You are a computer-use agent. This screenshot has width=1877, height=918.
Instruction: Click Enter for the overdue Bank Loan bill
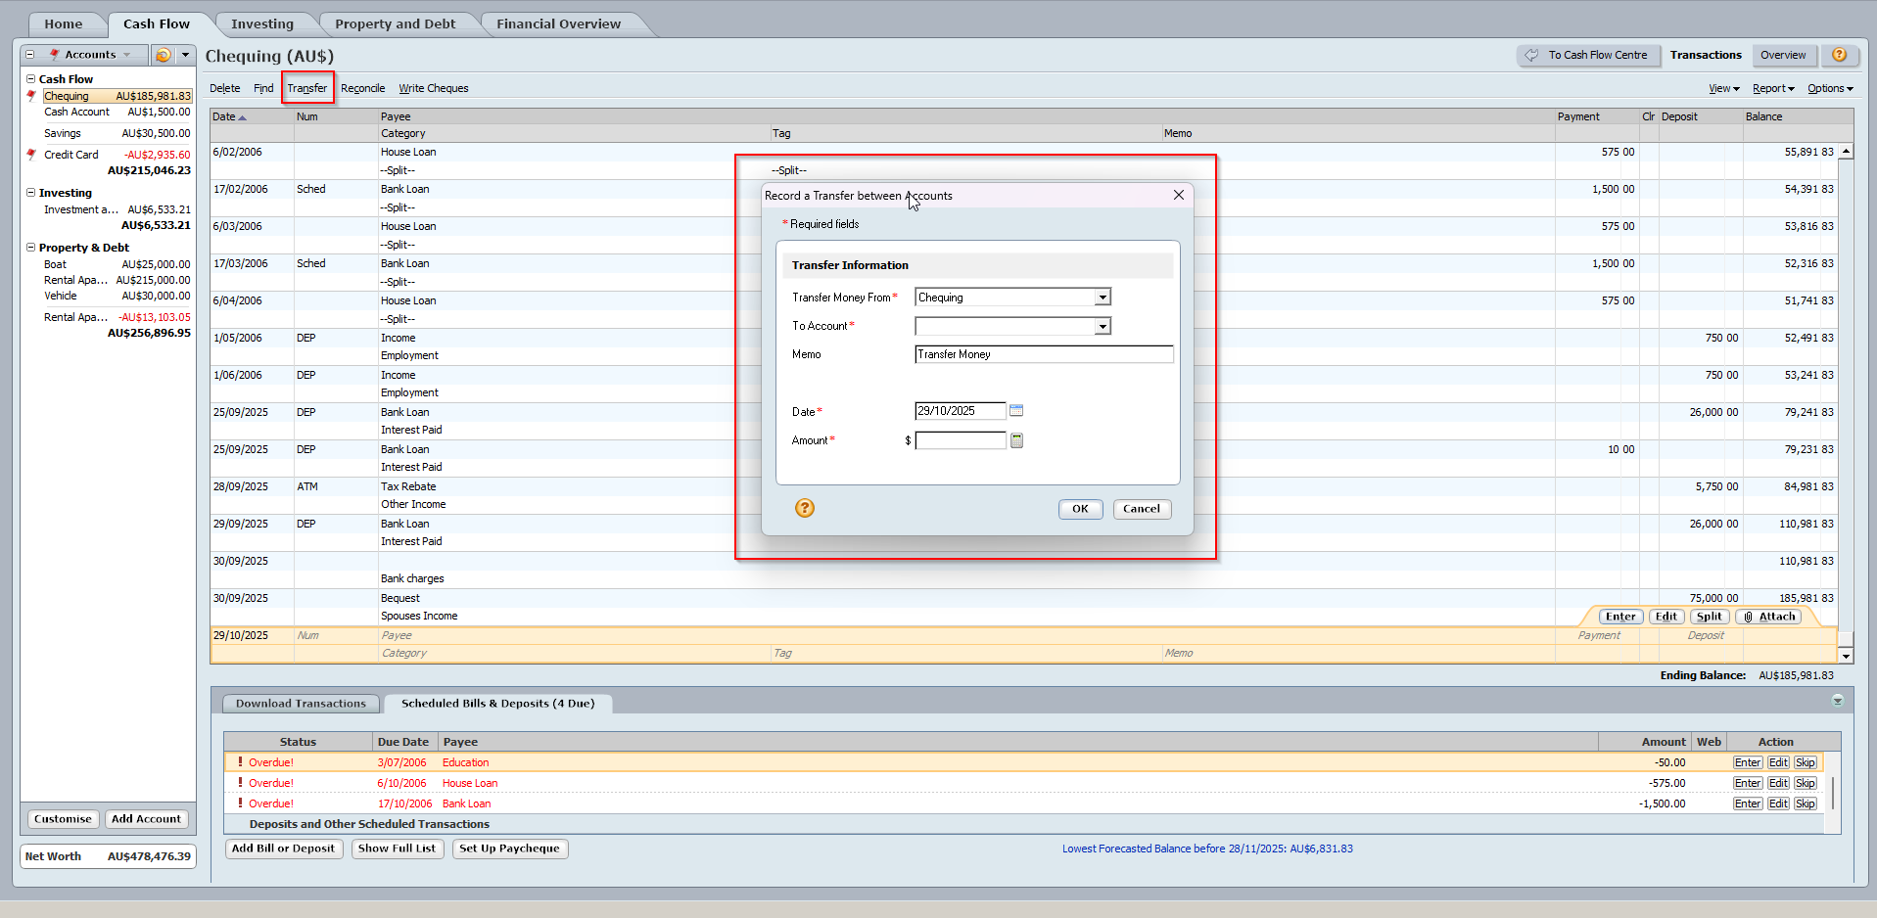coord(1748,803)
